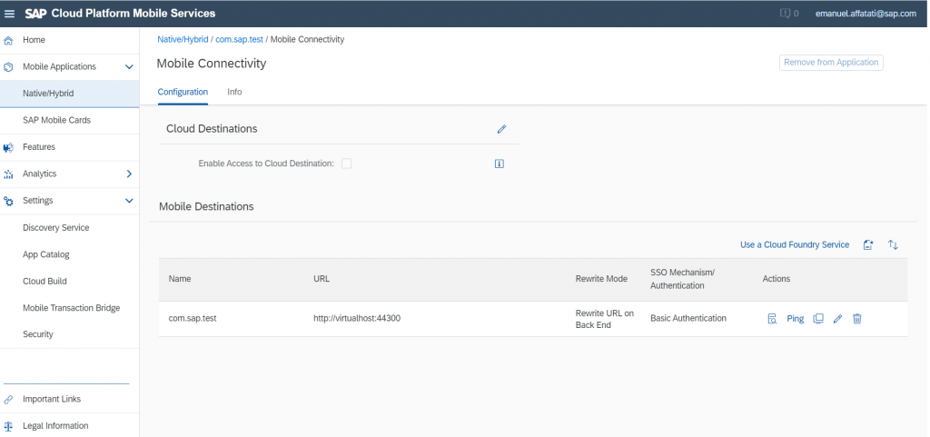Image resolution: width=930 pixels, height=437 pixels.
Task: Click the Settings gears icon
Action: click(8, 201)
